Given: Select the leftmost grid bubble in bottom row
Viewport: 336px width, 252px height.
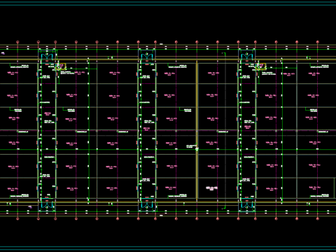Looking at the screenshot, I should click(17, 218).
